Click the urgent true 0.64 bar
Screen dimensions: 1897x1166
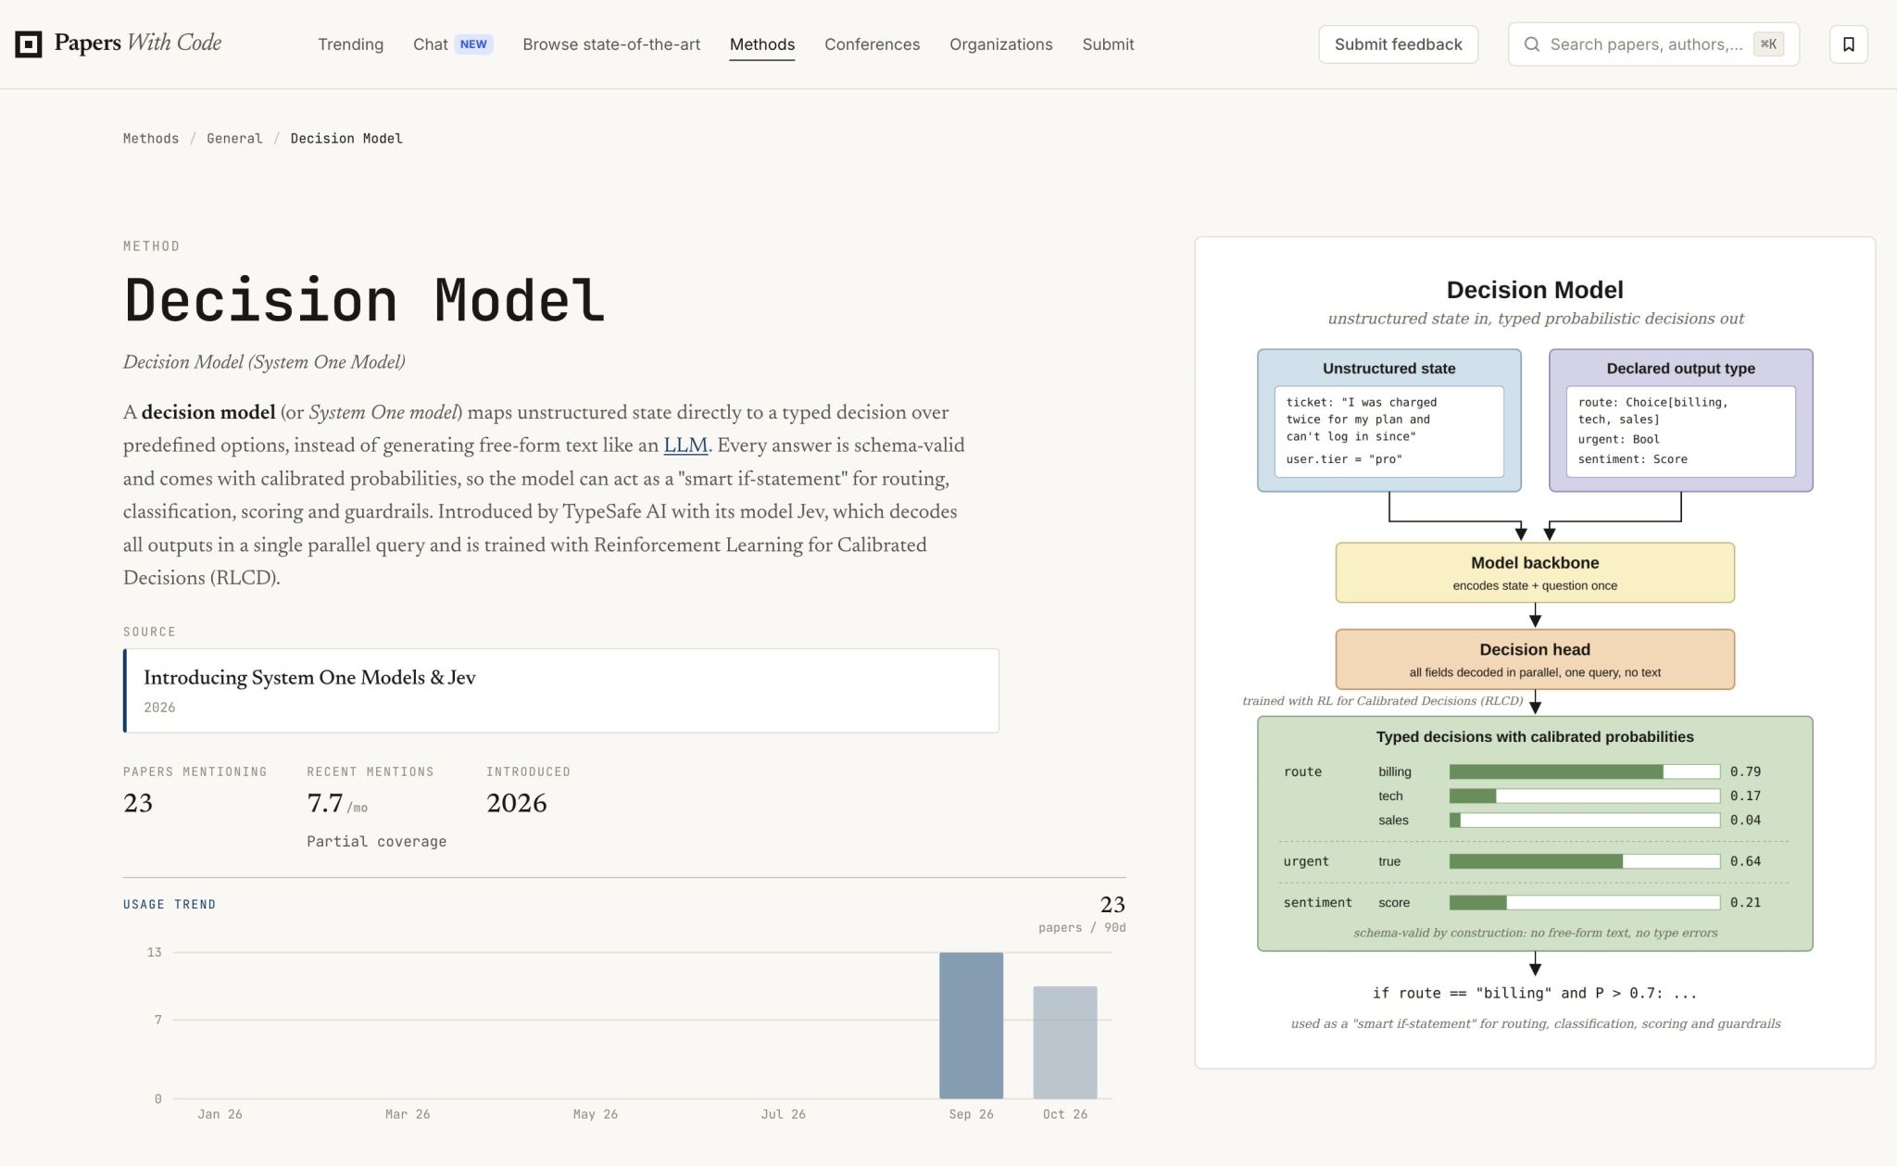tap(1584, 861)
